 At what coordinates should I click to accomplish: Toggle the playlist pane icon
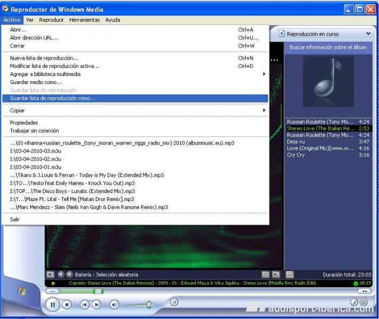click(290, 274)
